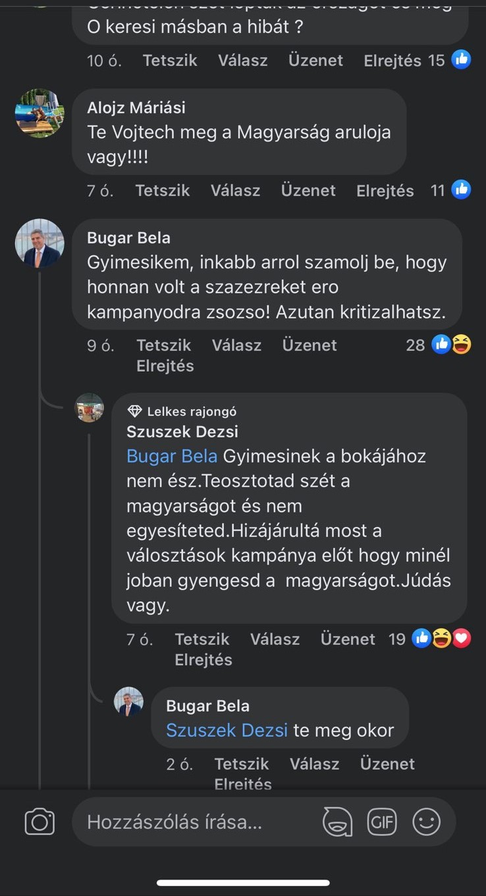
Task: Open the blue Bugar Bela mention link
Action: (x=172, y=456)
